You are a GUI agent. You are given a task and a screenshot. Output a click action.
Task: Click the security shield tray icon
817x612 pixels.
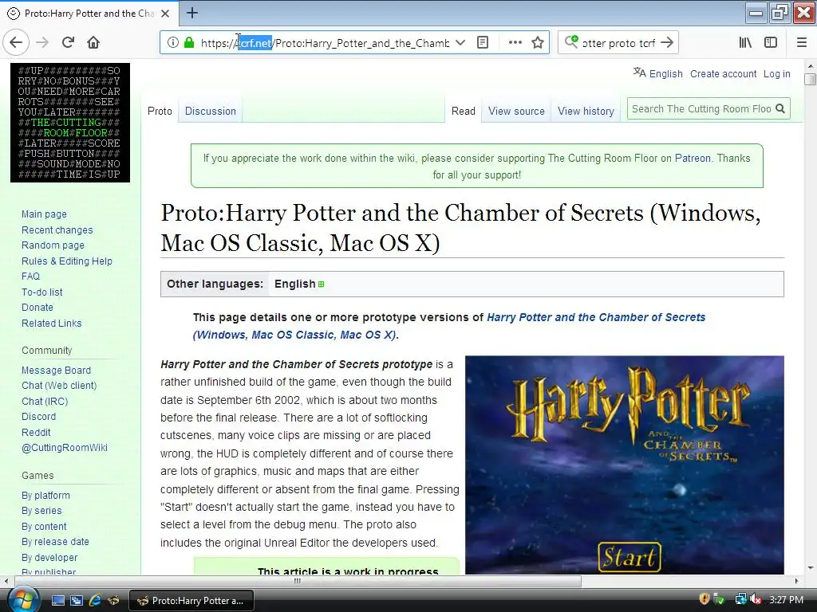pyautogui.click(x=704, y=599)
